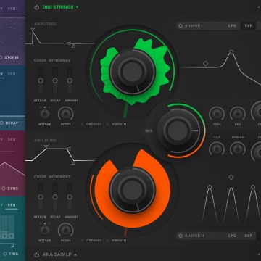
Task: Click the DECAY slider in the green layer
Action: [55, 80]
